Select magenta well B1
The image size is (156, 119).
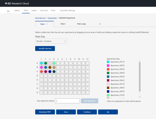(x=41, y=67)
